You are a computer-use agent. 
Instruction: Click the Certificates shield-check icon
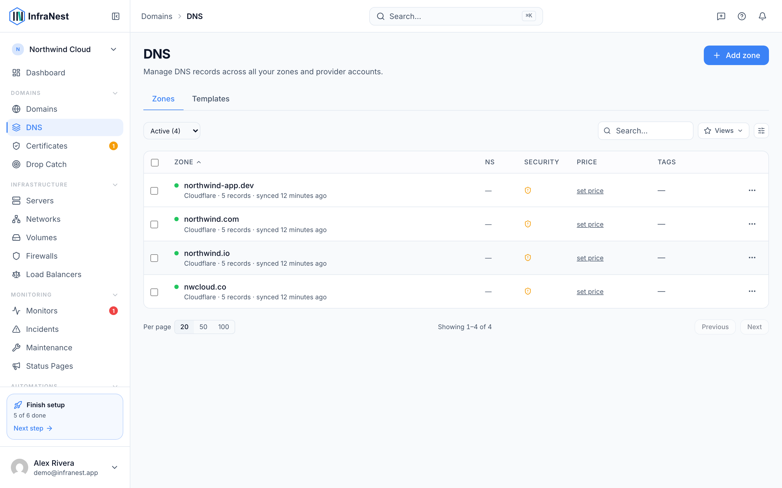pyautogui.click(x=16, y=146)
